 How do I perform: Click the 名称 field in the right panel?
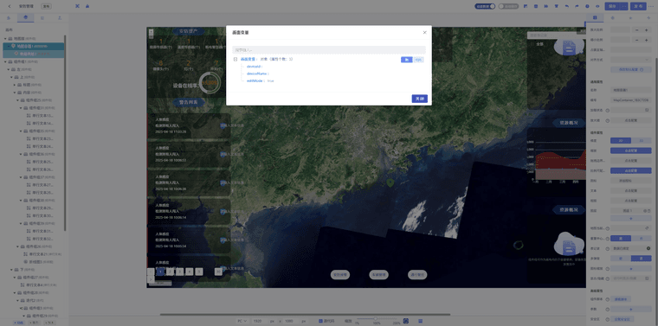click(630, 90)
